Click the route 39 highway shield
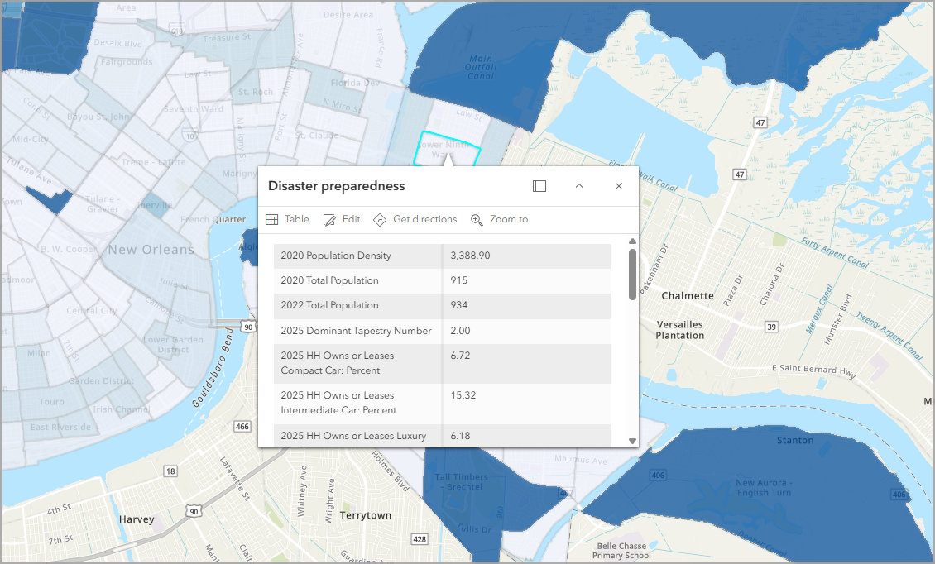This screenshot has height=564, width=935. pyautogui.click(x=772, y=327)
